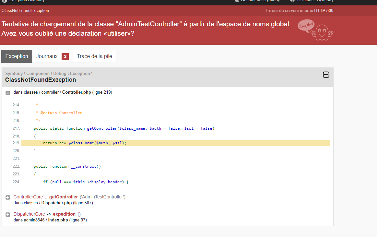This screenshot has width=377, height=237.
Task: Click the Assistance Symfony lifebuoy icon
Action: click(292, 1)
